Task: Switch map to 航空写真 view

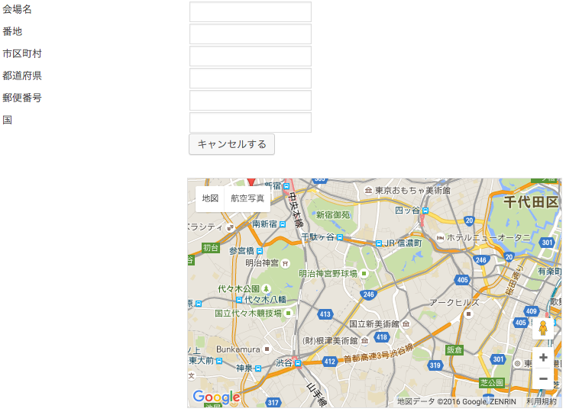Action: (247, 198)
